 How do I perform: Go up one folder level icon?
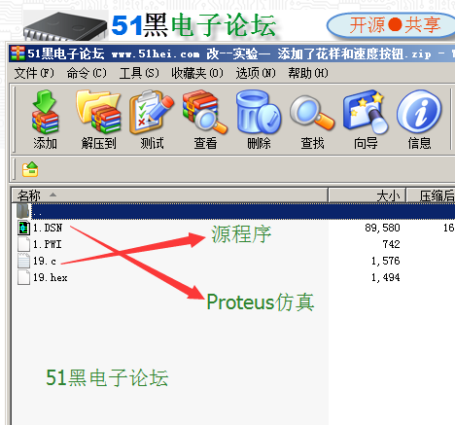(30, 169)
